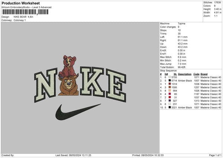This screenshot has height=158, width=223.
Task: Click the Trims value 35
Action: (179, 34)
